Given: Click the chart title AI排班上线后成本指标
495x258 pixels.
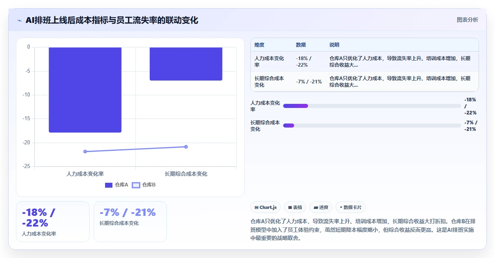Looking at the screenshot, I should pyautogui.click(x=112, y=20).
